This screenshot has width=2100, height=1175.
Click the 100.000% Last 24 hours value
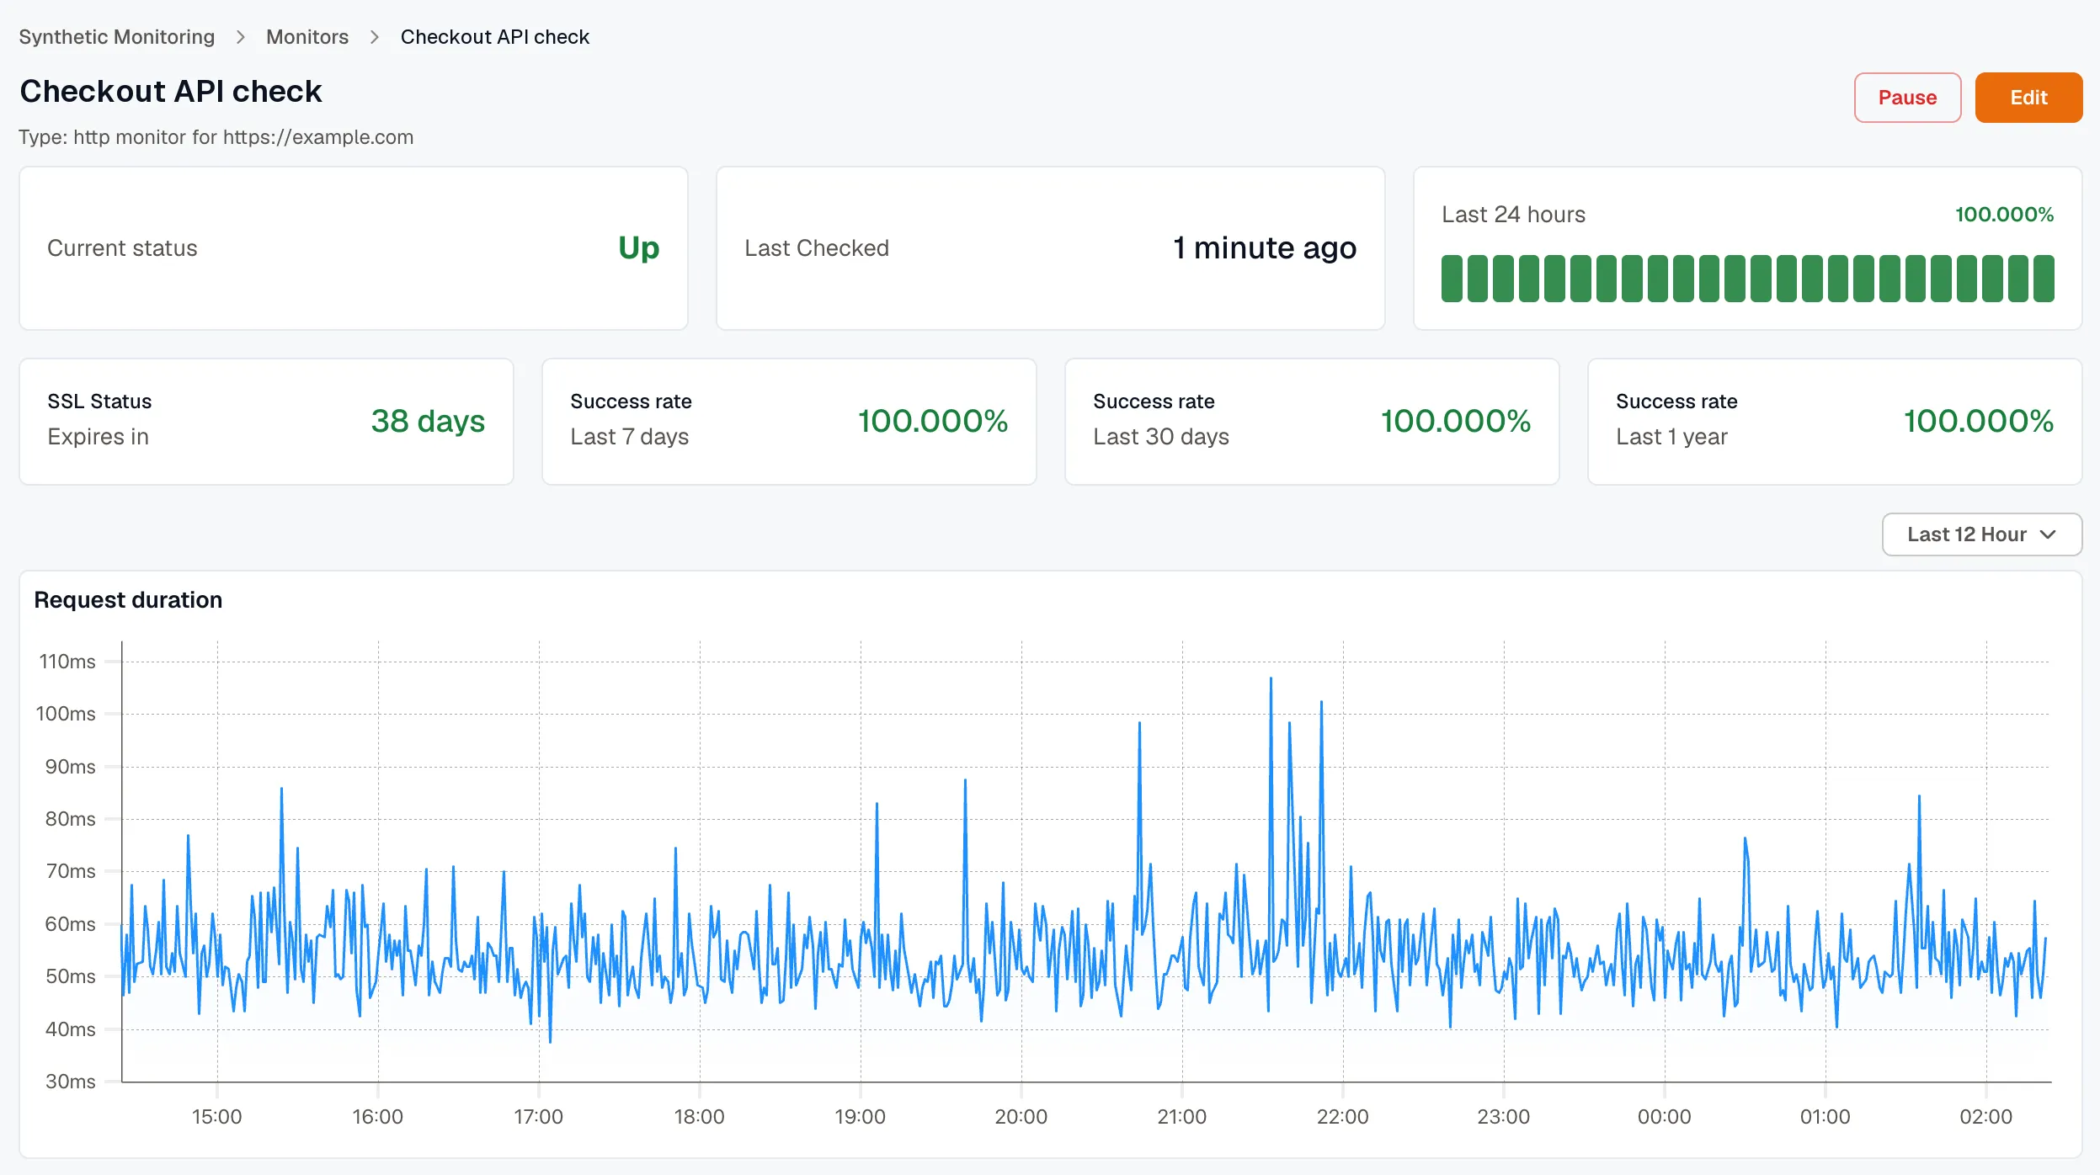point(2004,215)
